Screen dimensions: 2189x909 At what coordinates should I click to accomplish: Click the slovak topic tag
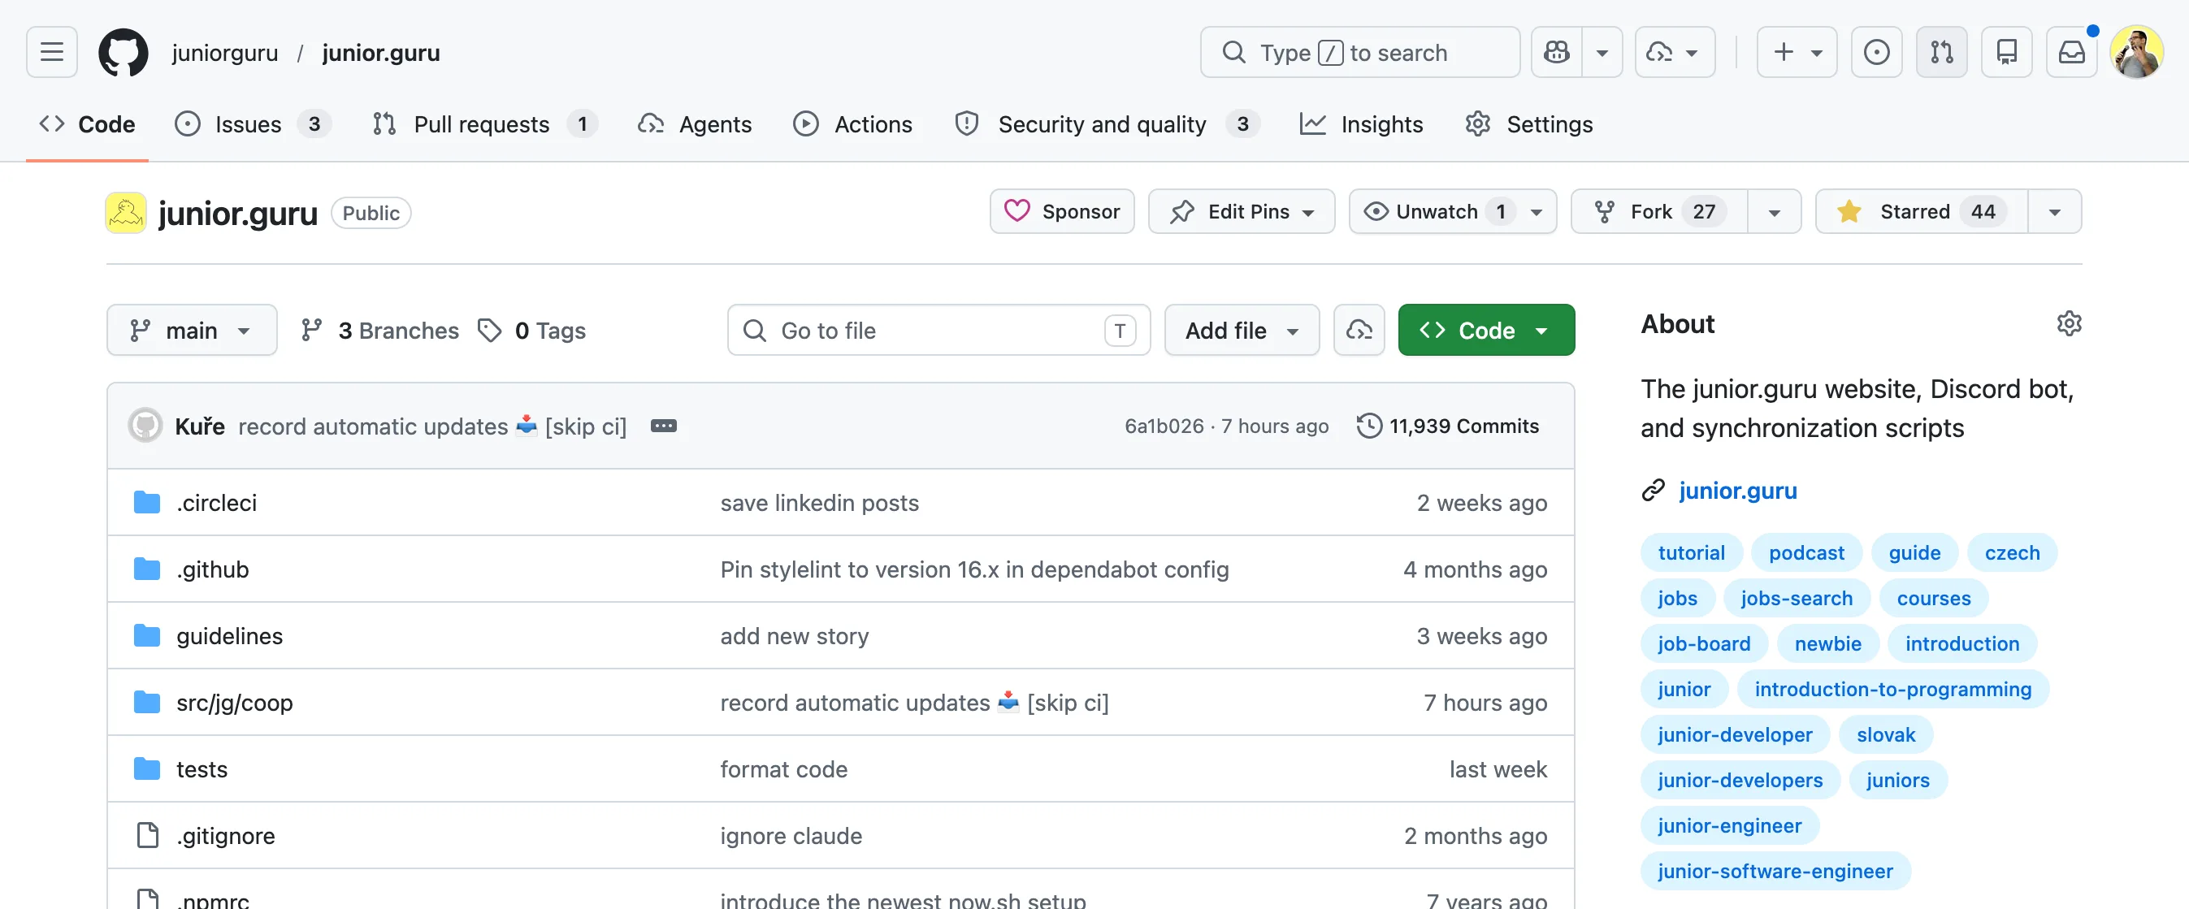[x=1885, y=734]
